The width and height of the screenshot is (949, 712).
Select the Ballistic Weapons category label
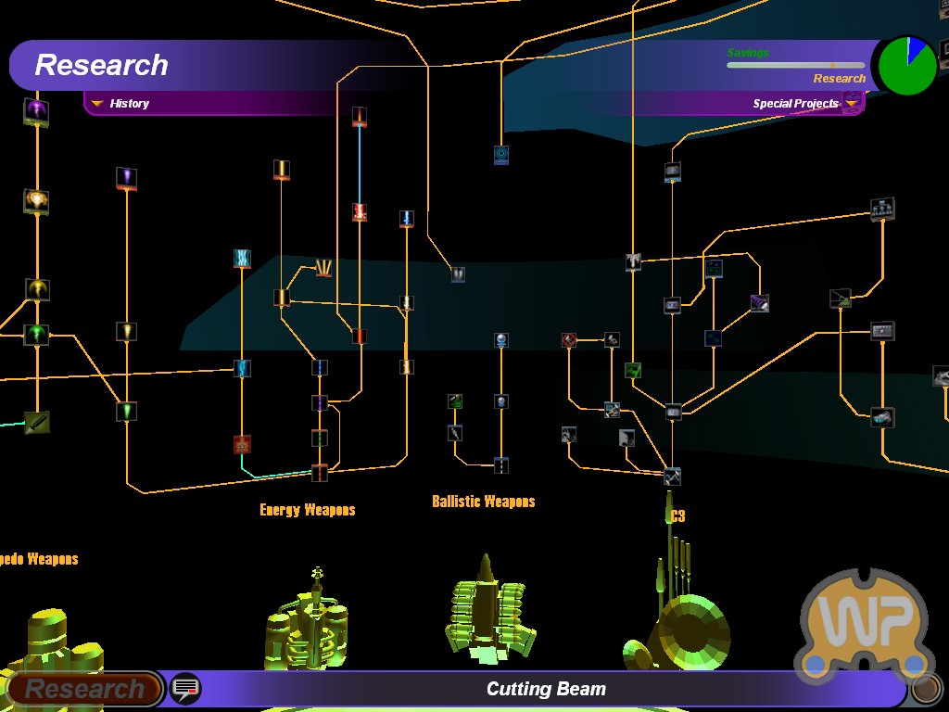point(483,502)
